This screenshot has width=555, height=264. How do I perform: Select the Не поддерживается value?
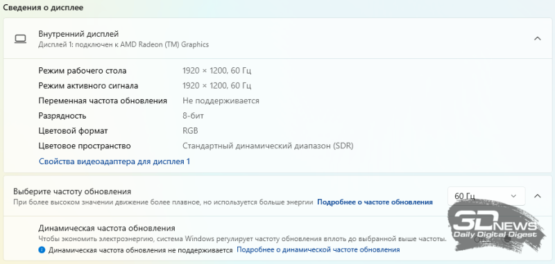pyautogui.click(x=221, y=100)
